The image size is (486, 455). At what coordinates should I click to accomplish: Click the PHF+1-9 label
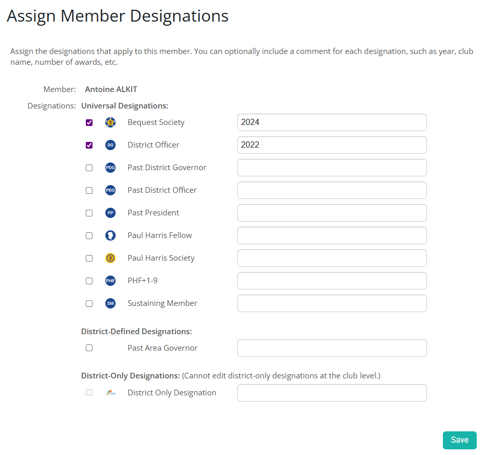[143, 281]
